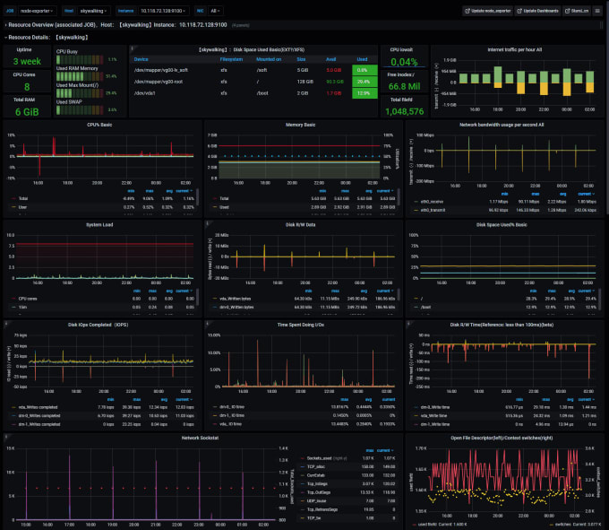
Task: Toggle eth0_receive series in network bandwidth legend
Action: (x=432, y=202)
